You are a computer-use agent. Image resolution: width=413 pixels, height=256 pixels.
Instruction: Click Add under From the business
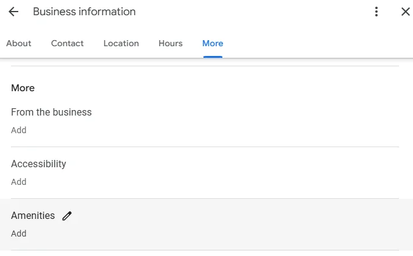[x=19, y=130]
